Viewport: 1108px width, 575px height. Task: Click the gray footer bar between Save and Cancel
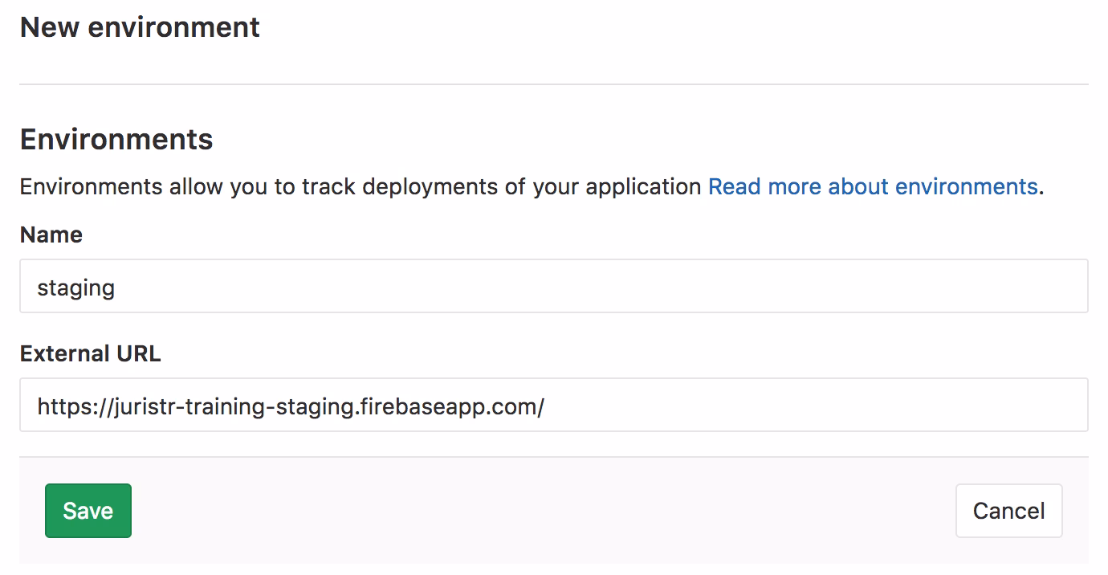546,511
